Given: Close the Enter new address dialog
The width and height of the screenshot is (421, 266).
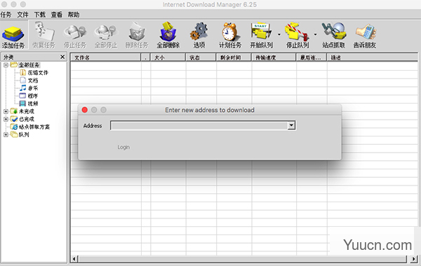Looking at the screenshot, I should coord(85,110).
